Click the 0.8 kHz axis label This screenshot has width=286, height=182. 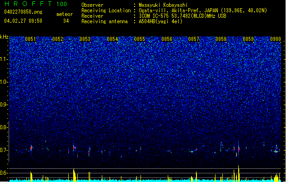click(x=4, y=127)
